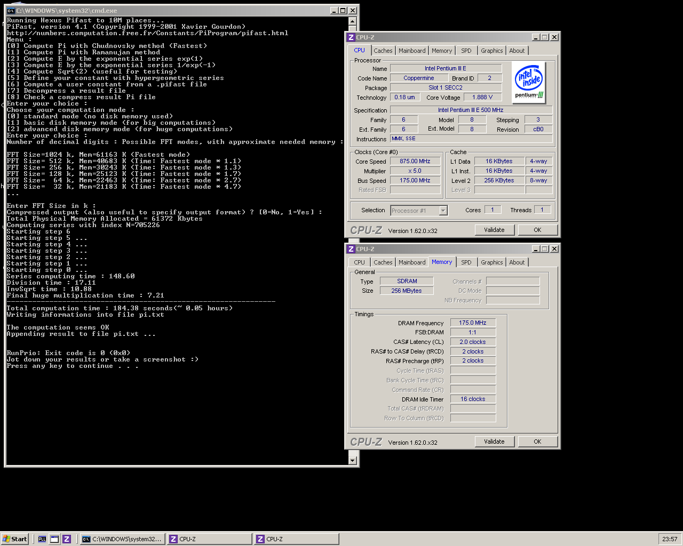Click 'The computation seems OK' line
683x546 pixels.
58,327
